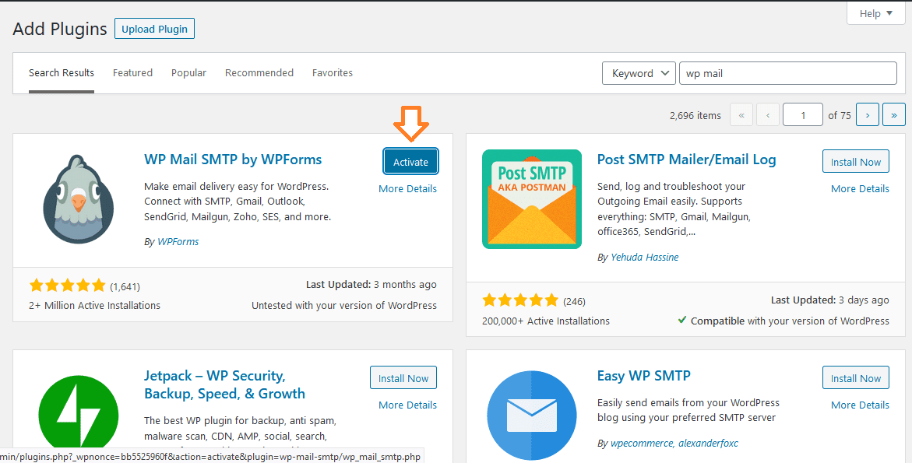Image resolution: width=912 pixels, height=463 pixels.
Task: Visit the Yehuda Hassine author link
Action: [644, 258]
